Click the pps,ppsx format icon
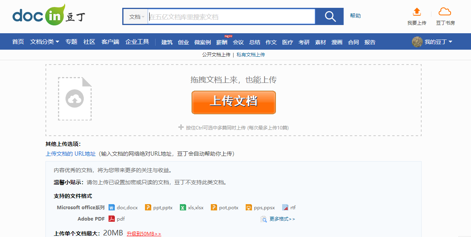 250,207
